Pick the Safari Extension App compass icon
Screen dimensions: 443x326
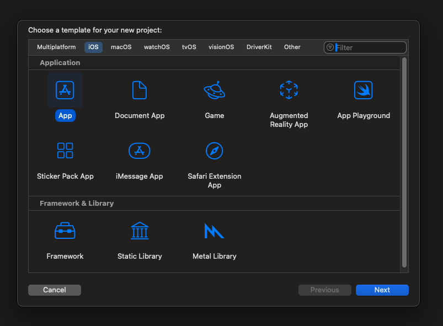coord(214,151)
